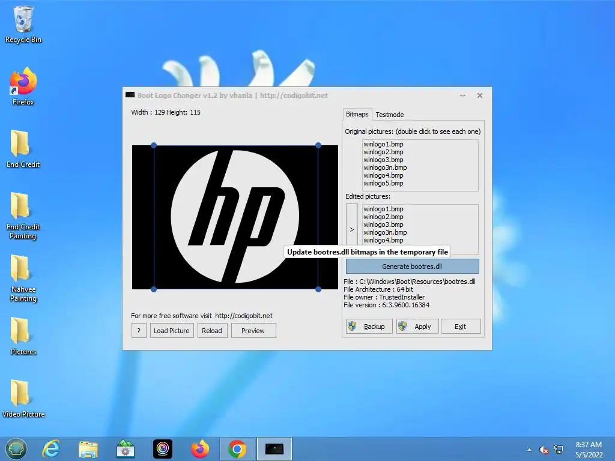The image size is (615, 461).
Task: Minimize the Boot Logo Changer window
Action: [x=463, y=95]
